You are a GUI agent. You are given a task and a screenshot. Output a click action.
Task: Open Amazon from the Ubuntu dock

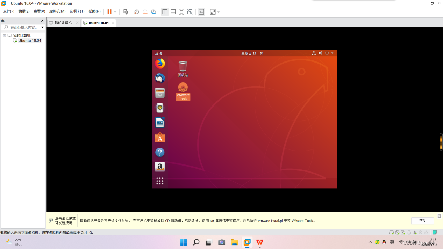pos(160,167)
